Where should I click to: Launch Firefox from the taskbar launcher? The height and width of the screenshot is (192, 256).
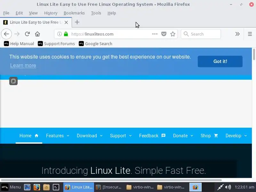[x=37, y=187]
